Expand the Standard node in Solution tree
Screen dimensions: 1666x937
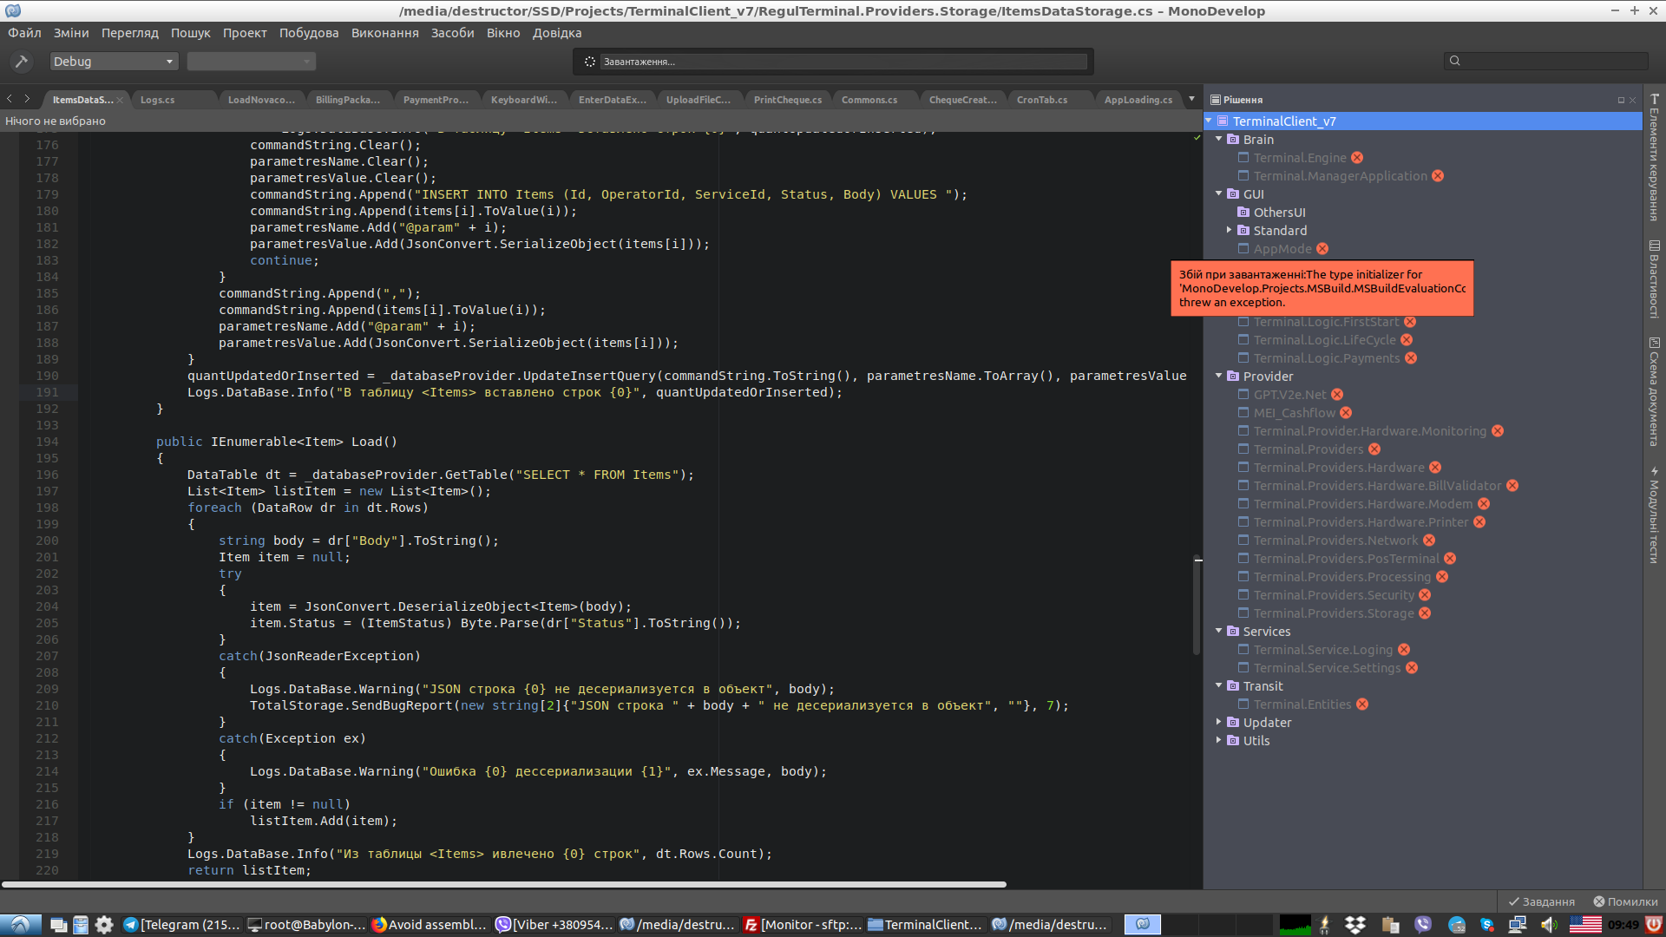1230,230
